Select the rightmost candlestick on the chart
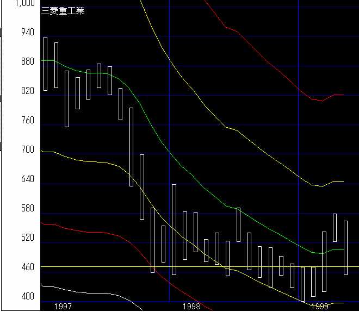Screen dimensions: 359x312 tap(345, 247)
